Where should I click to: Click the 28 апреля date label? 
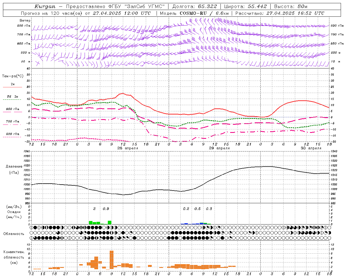[x=128, y=148]
